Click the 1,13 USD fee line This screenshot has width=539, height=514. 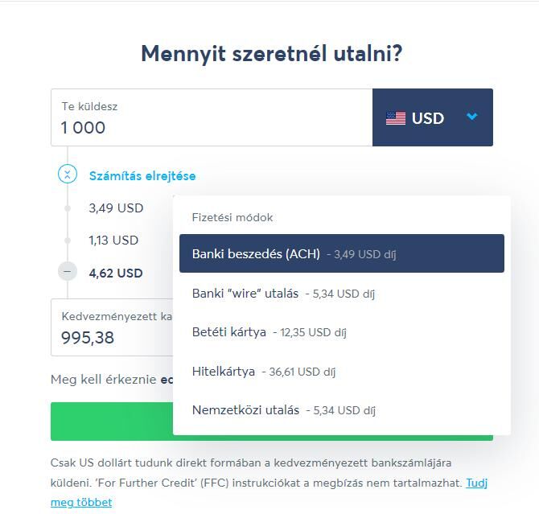click(x=113, y=240)
